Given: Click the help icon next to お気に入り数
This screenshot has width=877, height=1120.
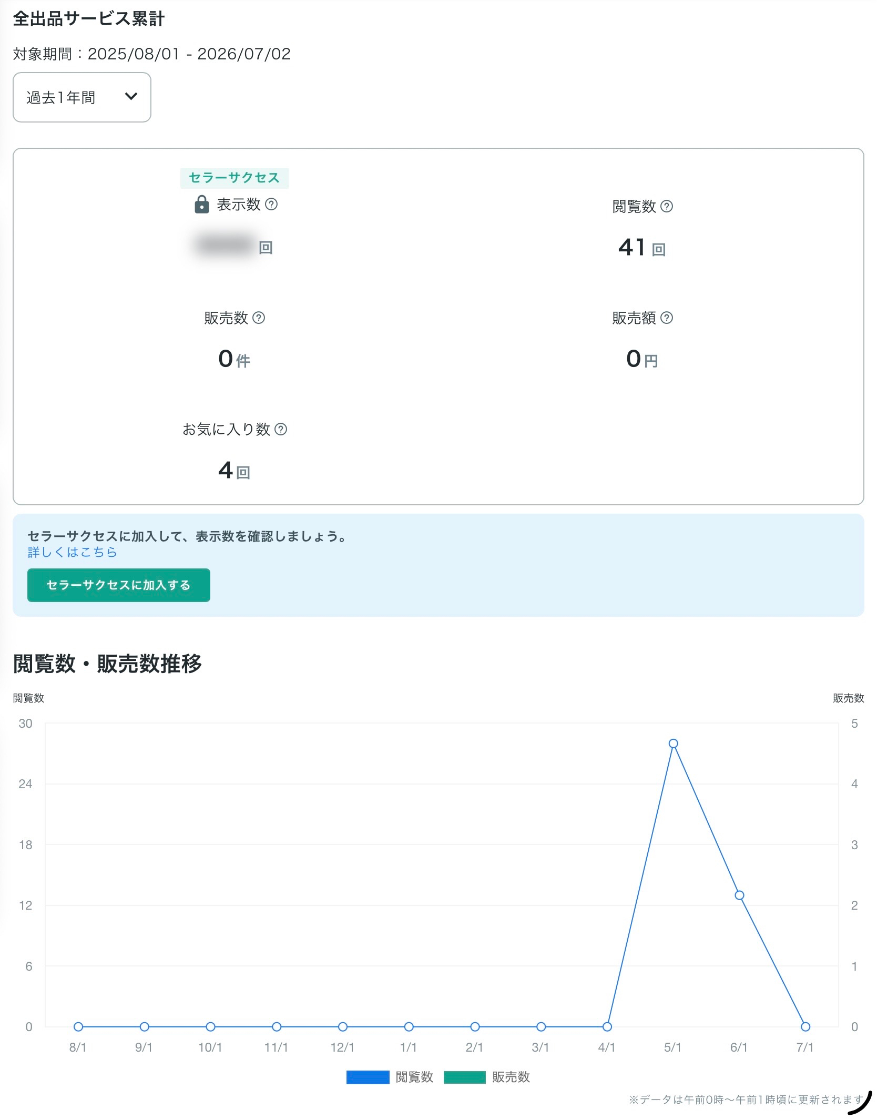Looking at the screenshot, I should pos(281,429).
